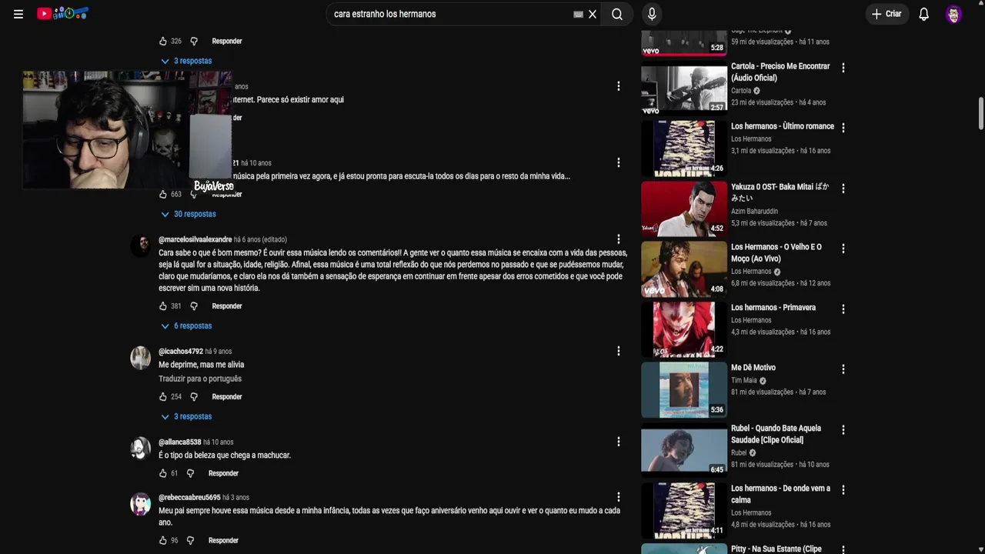Open options menu for icachos4792 comment
This screenshot has width=985, height=554.
618,351
